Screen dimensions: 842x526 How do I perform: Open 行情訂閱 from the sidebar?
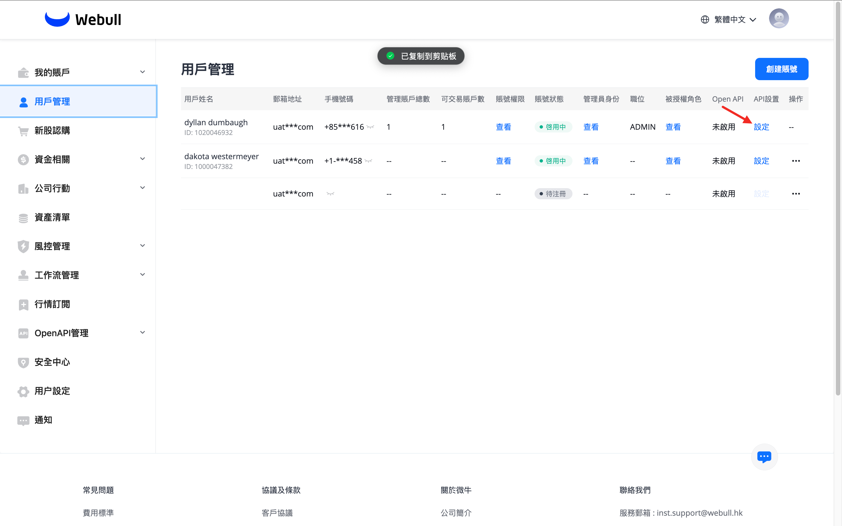[52, 304]
